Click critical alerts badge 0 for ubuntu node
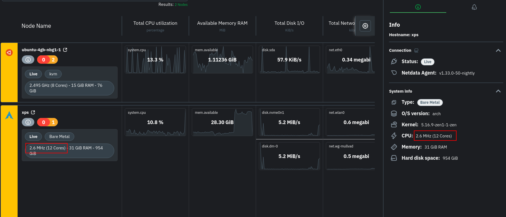Viewport: 506px width, 217px height. (43, 60)
